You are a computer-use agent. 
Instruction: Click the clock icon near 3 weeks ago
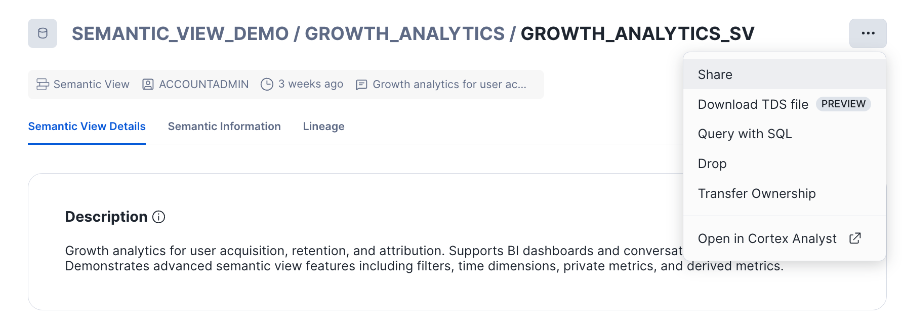click(x=267, y=85)
